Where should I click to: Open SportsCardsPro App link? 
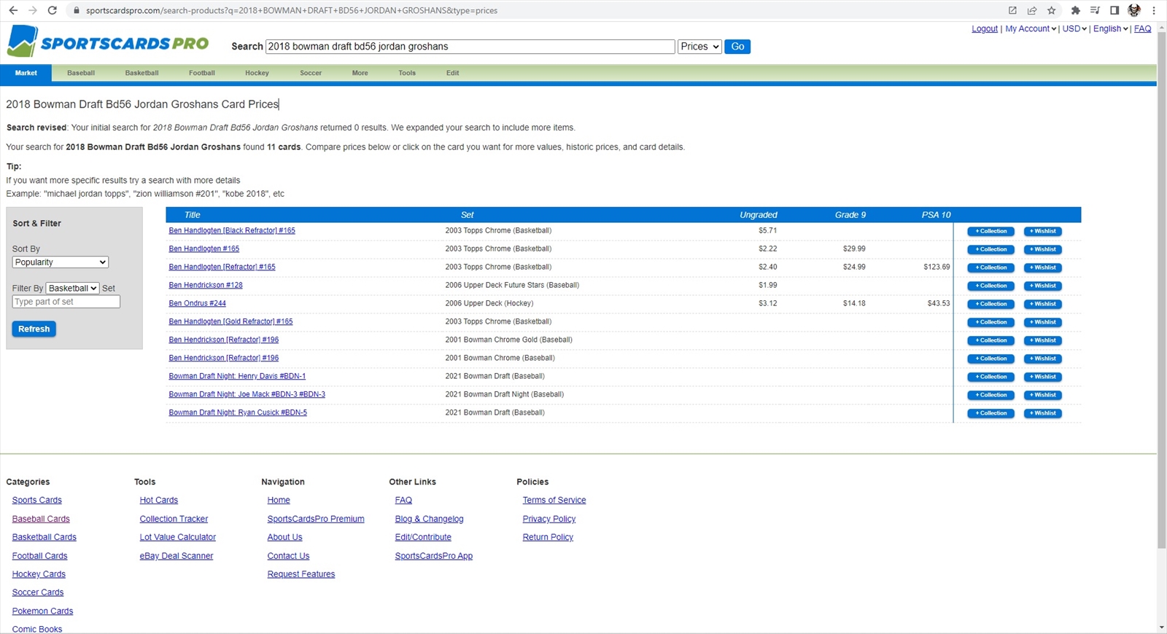click(434, 557)
